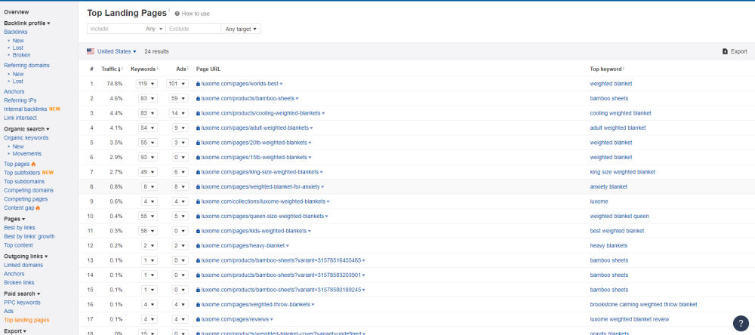Viewport: 755px width, 335px height.
Task: Open Overview in the sidebar
Action: pos(17,12)
